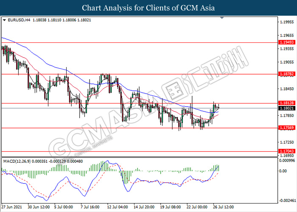Click the 1.19955 price axis tick
297x212 pixels.
[x=286, y=22]
